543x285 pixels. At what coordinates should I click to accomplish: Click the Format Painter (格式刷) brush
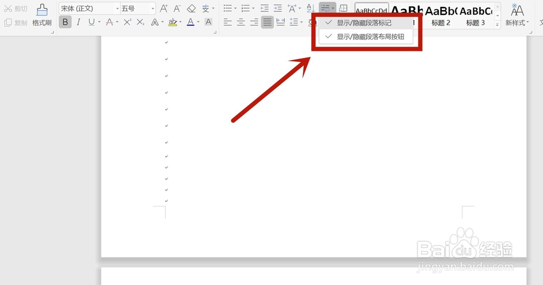coord(42,15)
